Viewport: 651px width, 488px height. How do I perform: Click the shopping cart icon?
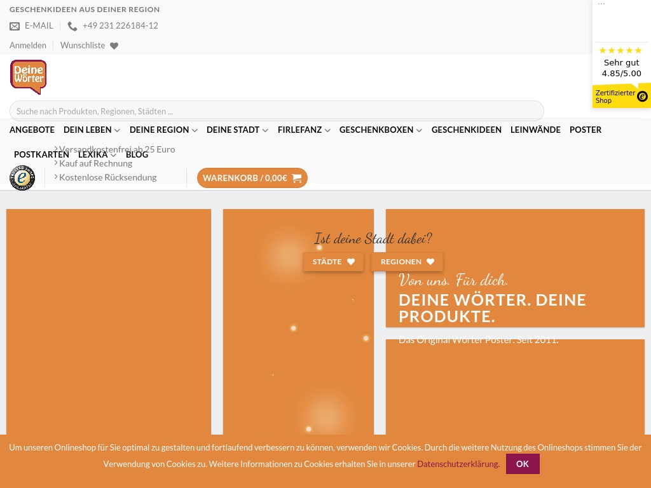297,179
